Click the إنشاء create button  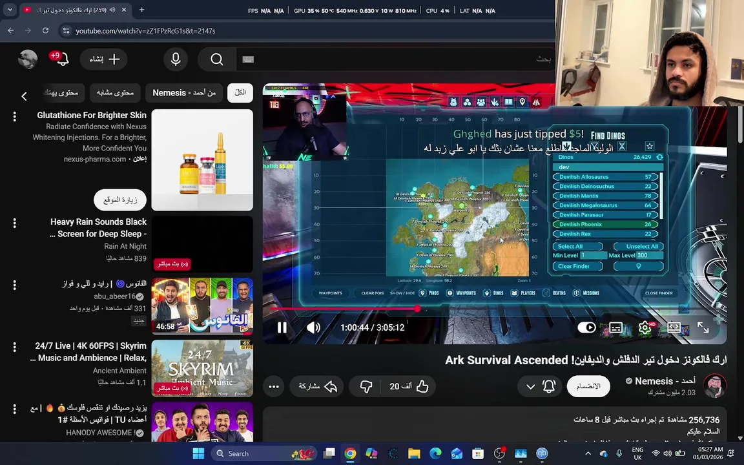pyautogui.click(x=104, y=59)
